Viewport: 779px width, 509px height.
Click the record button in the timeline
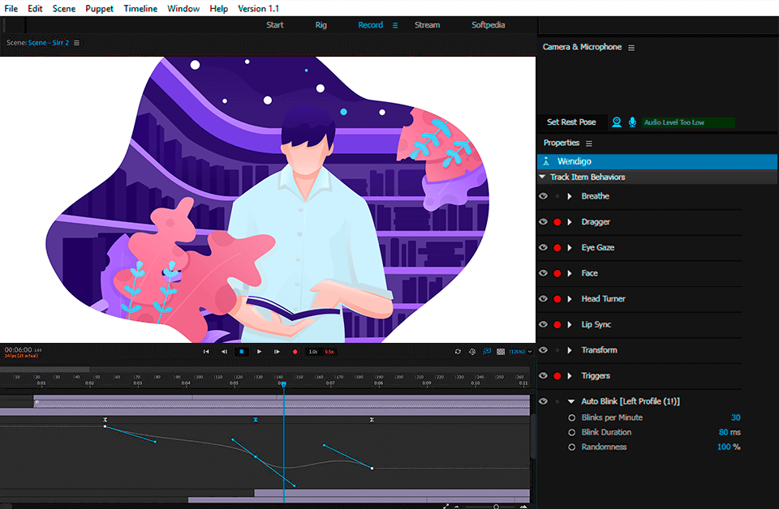pyautogui.click(x=295, y=352)
